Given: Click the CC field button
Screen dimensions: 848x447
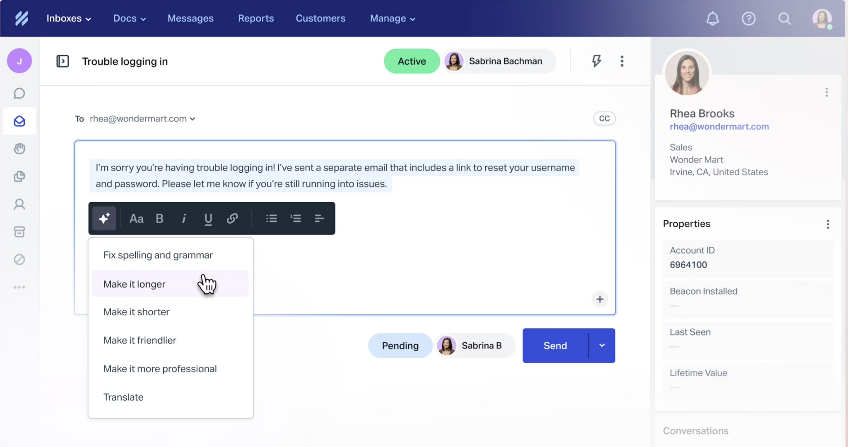Looking at the screenshot, I should [x=604, y=118].
